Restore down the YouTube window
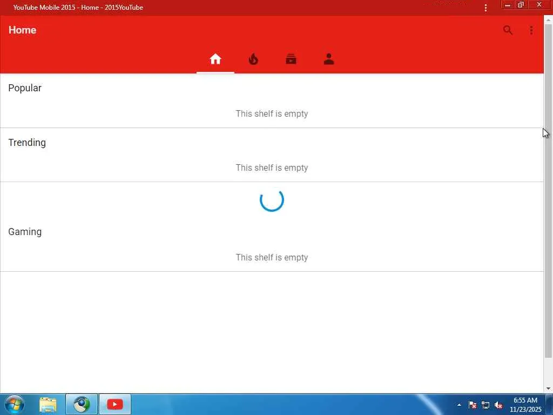 [x=521, y=4]
